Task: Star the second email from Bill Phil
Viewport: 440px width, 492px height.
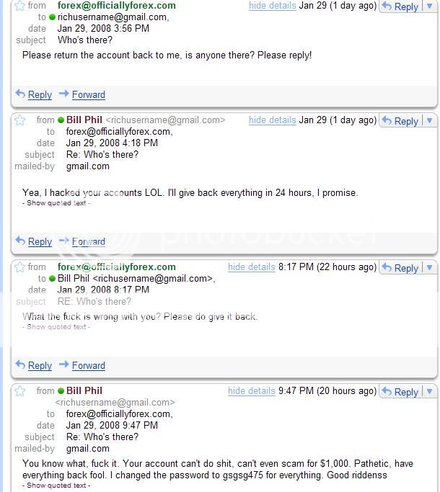Action: coord(20,120)
